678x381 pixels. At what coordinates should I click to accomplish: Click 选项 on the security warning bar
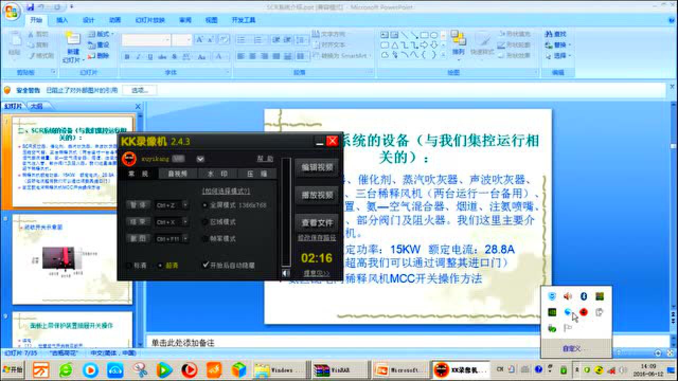(x=138, y=89)
